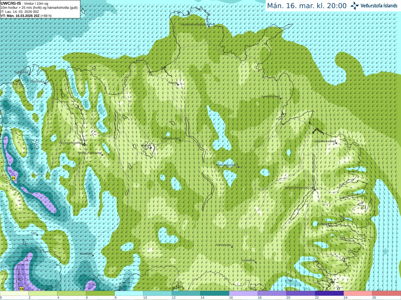
Task: Pick the 8–10 m/s pale cyan legend swatch
Action: pyautogui.click(x=129, y=293)
